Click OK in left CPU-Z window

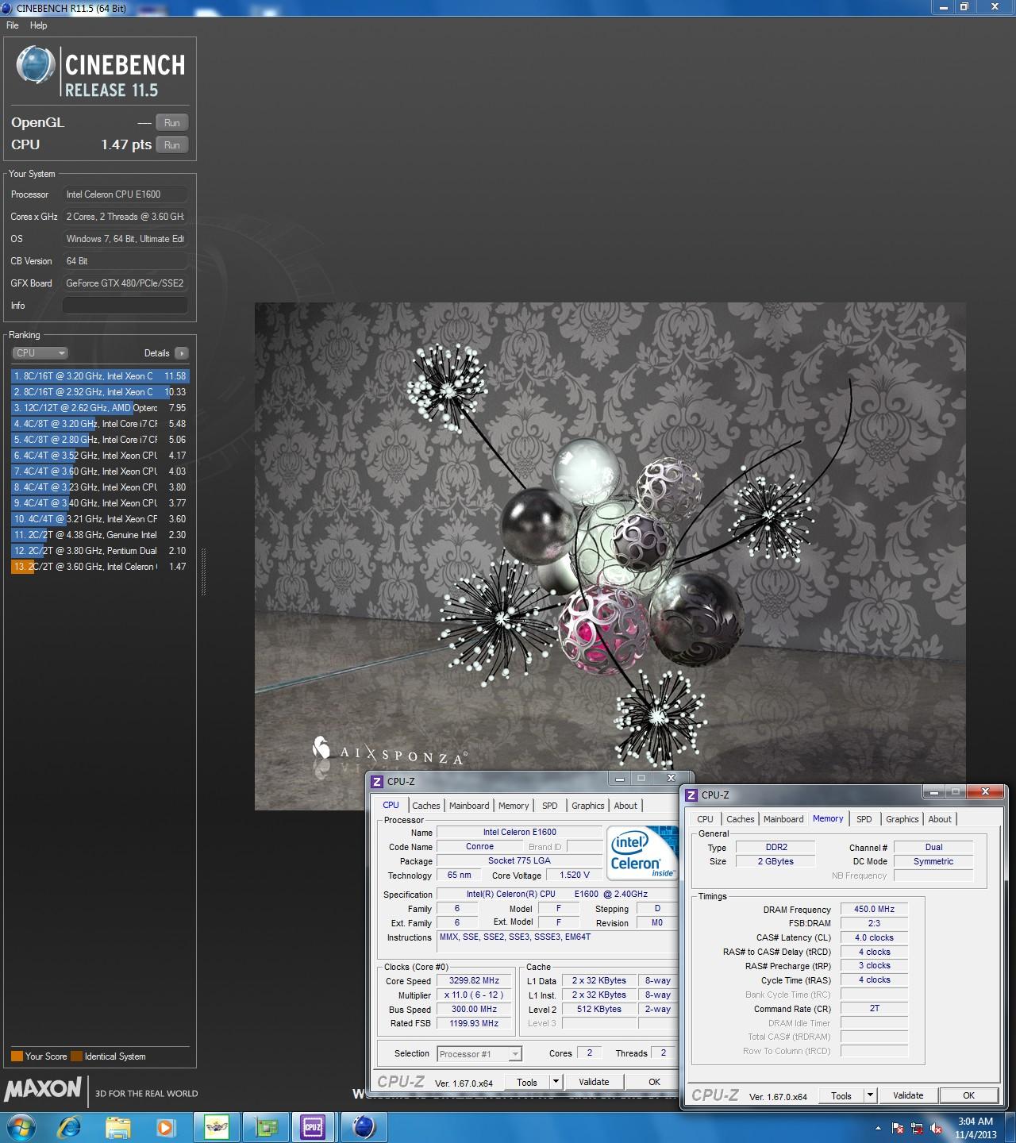(654, 1082)
